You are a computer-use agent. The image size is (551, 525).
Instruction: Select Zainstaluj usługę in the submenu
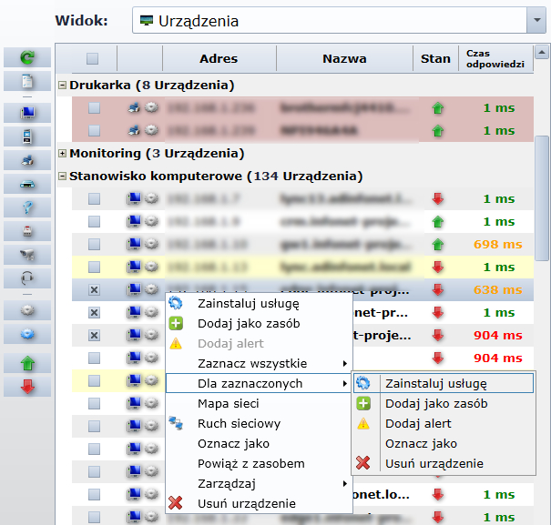(435, 383)
